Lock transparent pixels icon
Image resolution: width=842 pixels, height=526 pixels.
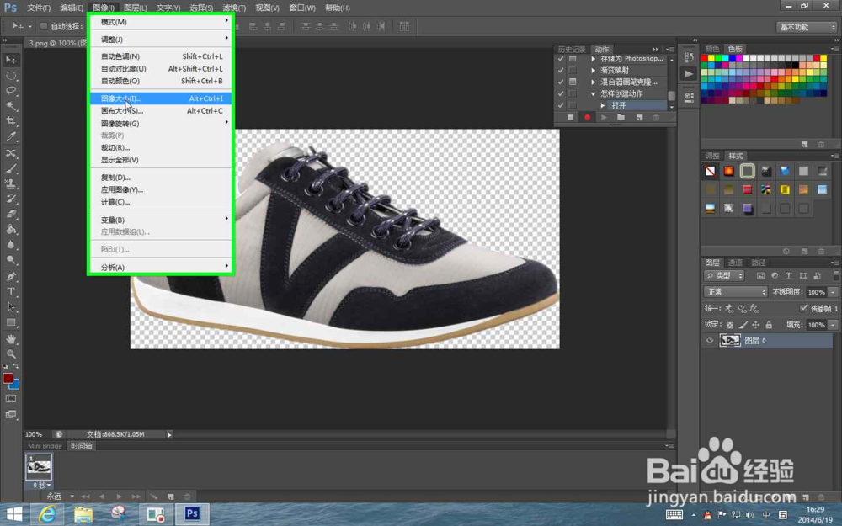(730, 325)
